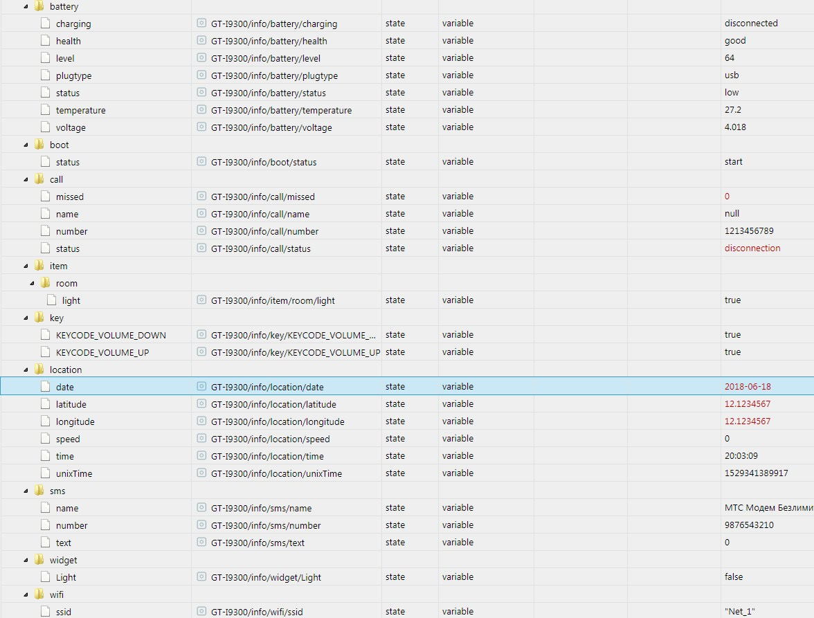Collapse the location tree branch
The width and height of the screenshot is (814, 618).
pyautogui.click(x=26, y=369)
